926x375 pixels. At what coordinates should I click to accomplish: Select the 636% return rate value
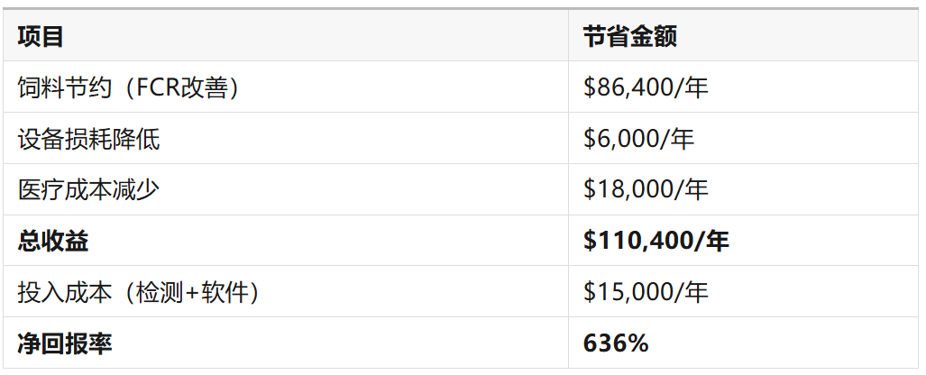616,343
